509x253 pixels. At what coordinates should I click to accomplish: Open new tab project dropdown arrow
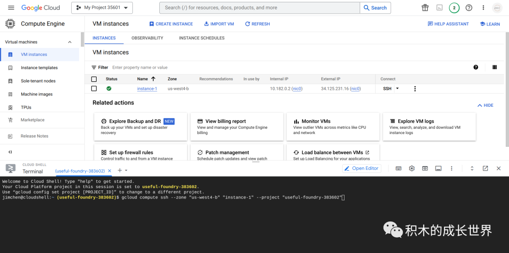(126, 170)
